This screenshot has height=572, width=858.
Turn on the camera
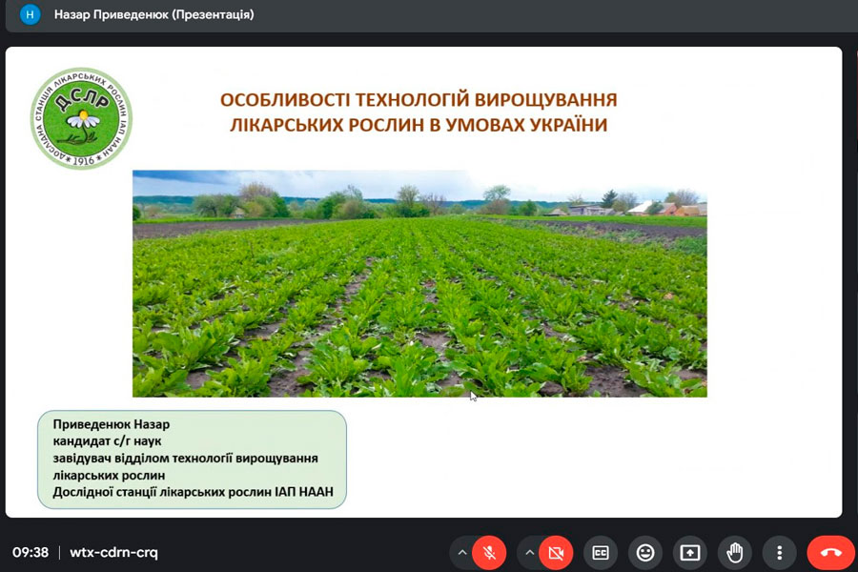click(x=556, y=553)
